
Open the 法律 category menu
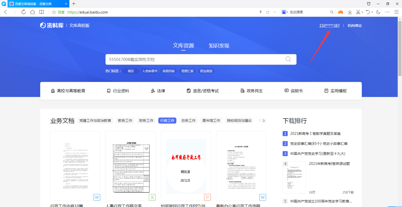158,91
